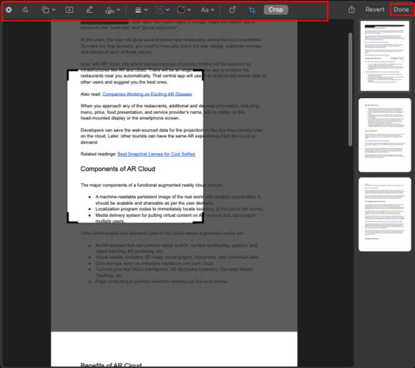The height and width of the screenshot is (368, 415).
Task: Click the close markup circle icon
Action: point(9,10)
